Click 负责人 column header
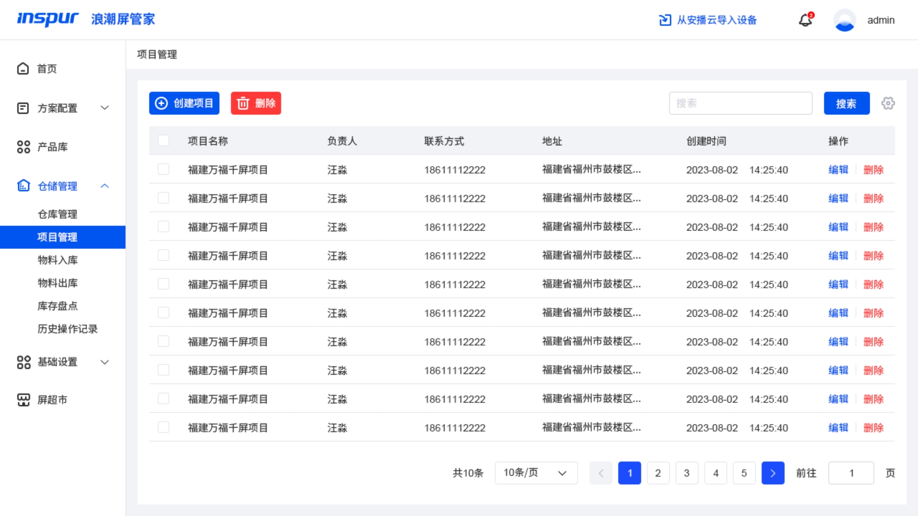Image resolution: width=918 pixels, height=516 pixels. 342,141
